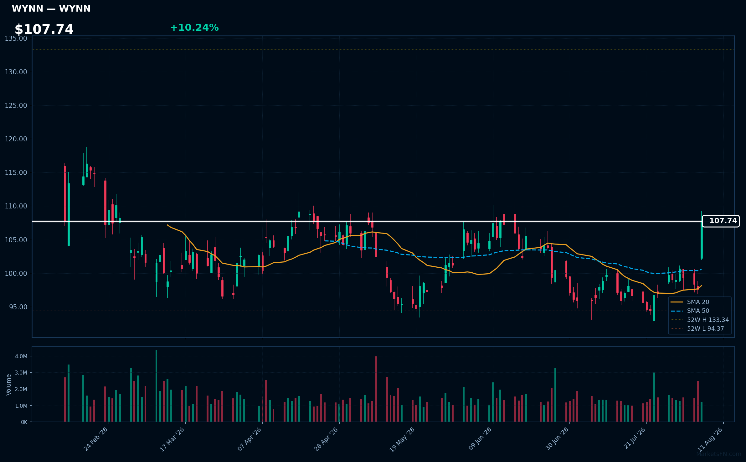746x462 pixels.
Task: Click the $107.74 current price heading
Action: (44, 29)
